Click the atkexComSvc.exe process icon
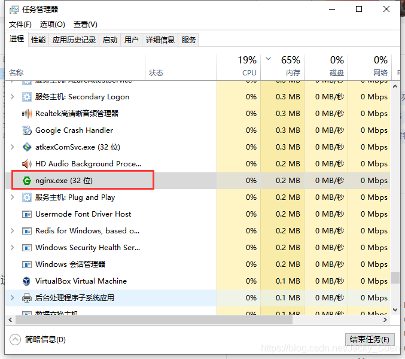The height and width of the screenshot is (359, 405). (x=27, y=147)
